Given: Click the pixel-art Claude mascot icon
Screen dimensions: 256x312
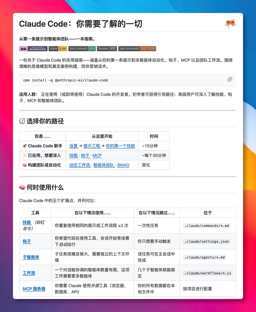Looking at the screenshot, I should [230, 24].
